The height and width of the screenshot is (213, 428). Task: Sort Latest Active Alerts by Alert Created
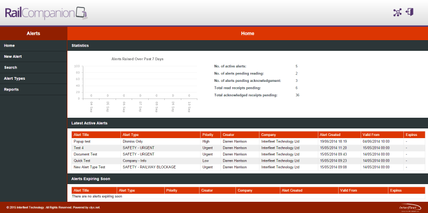pyautogui.click(x=339, y=135)
